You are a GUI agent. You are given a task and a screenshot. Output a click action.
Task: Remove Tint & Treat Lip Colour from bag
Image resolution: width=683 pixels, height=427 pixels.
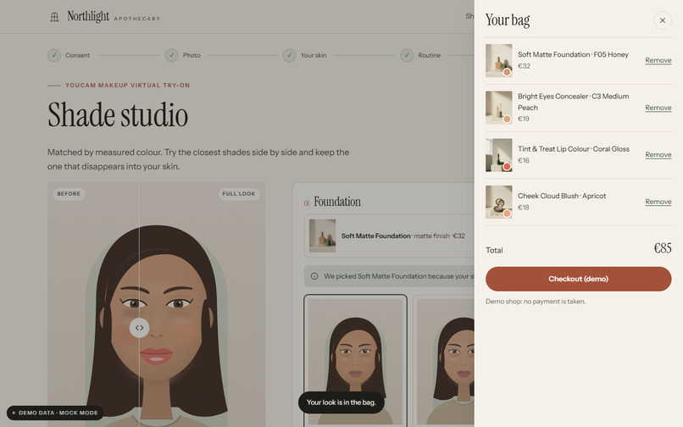coord(658,155)
